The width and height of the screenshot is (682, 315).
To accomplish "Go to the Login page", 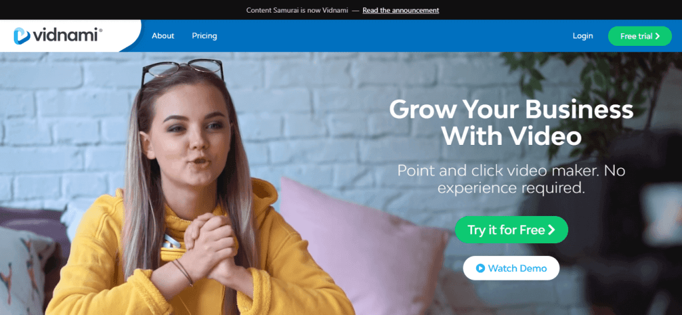I will coord(583,36).
